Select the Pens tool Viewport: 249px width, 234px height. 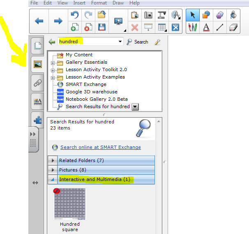(193, 27)
